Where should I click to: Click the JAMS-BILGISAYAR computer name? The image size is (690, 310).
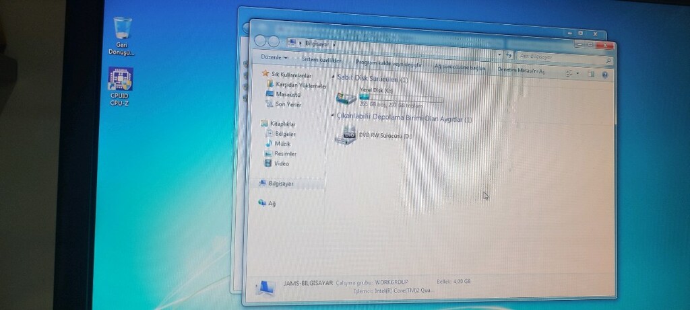[x=308, y=283]
